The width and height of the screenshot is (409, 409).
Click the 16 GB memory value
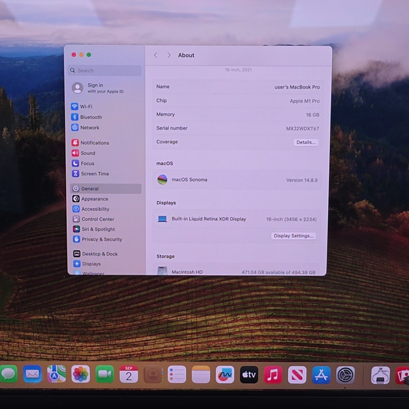313,115
